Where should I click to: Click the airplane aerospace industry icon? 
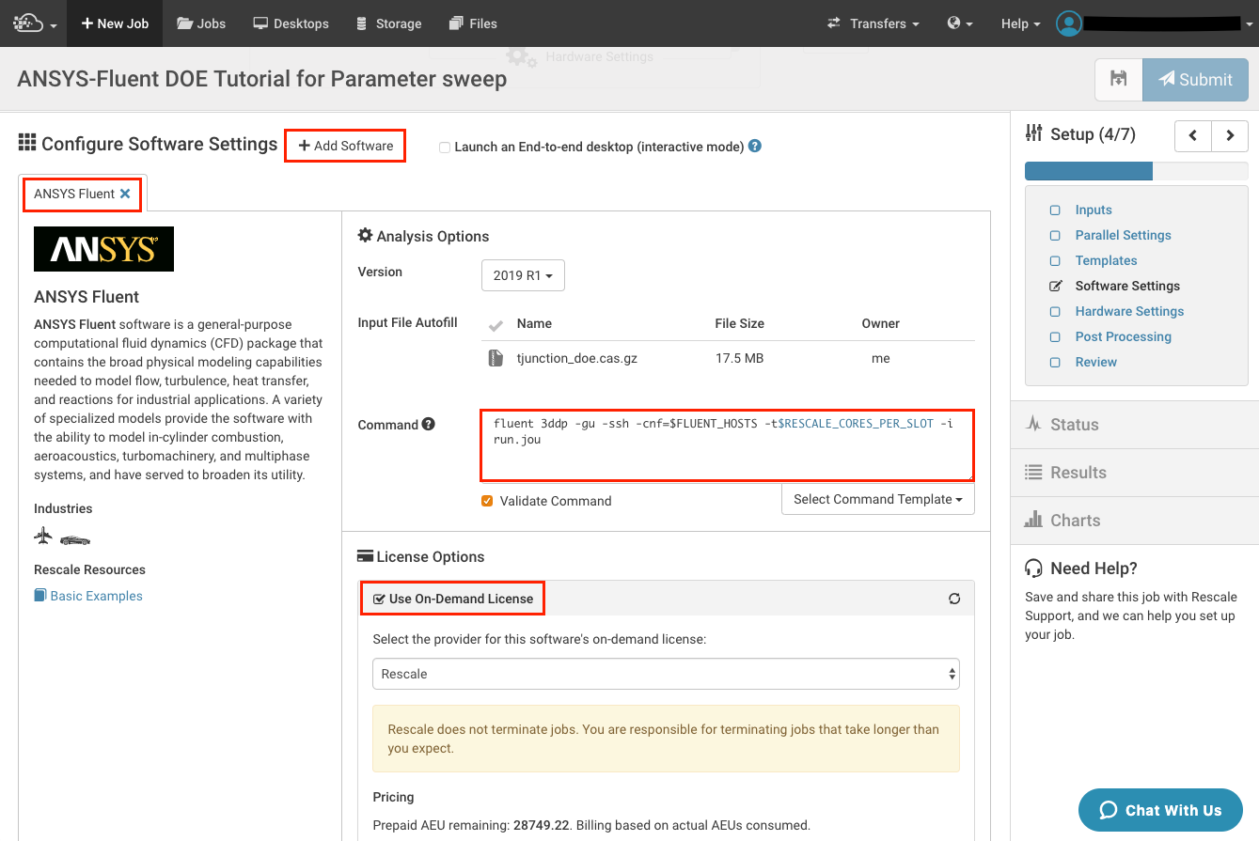coord(43,537)
